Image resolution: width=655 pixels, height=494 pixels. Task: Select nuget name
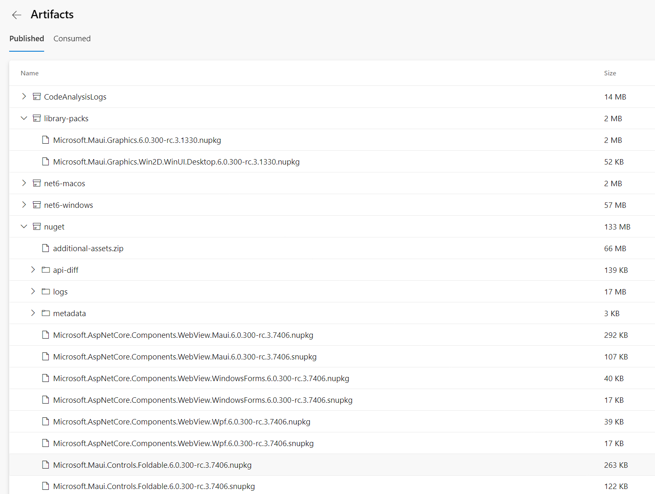point(54,227)
